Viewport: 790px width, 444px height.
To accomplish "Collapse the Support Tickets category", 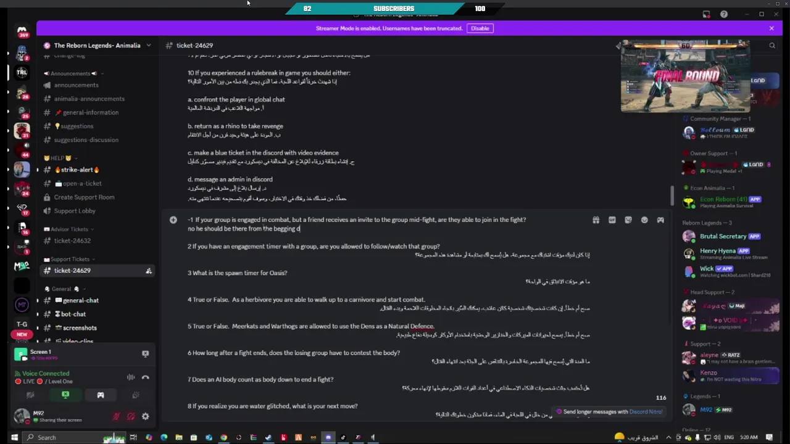I will pyautogui.click(x=70, y=259).
